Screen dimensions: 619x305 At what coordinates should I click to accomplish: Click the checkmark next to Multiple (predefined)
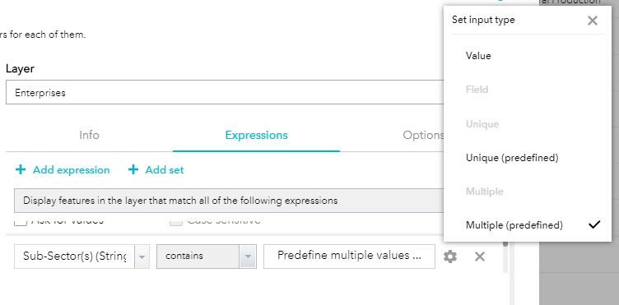click(x=593, y=225)
